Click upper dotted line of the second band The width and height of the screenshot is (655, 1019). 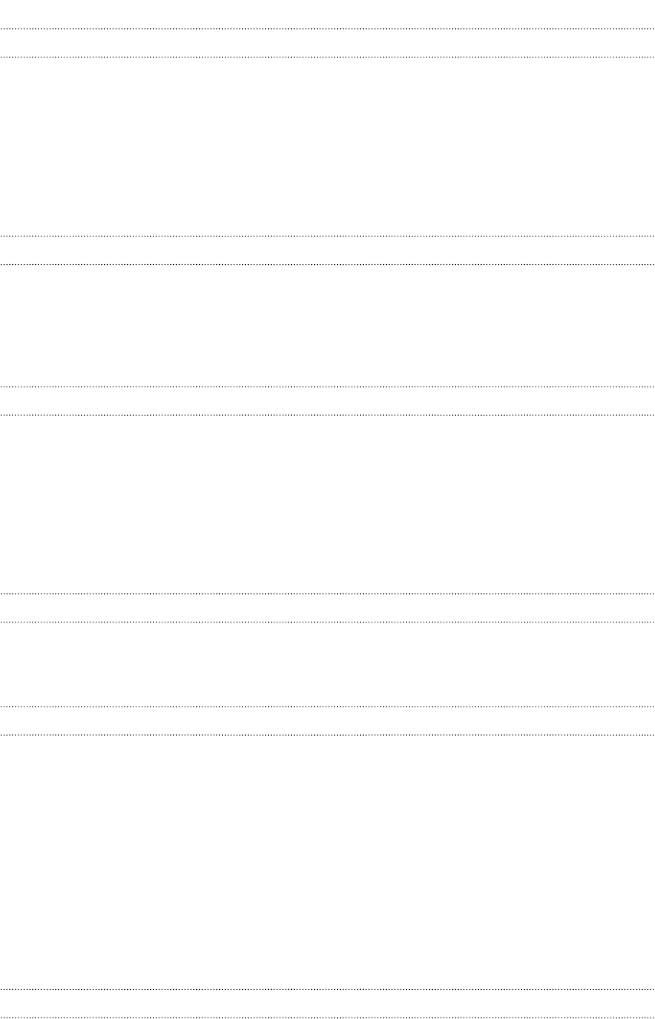tap(327, 236)
